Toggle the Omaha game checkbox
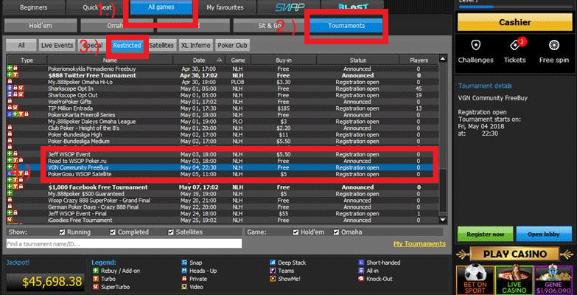 [x=336, y=232]
